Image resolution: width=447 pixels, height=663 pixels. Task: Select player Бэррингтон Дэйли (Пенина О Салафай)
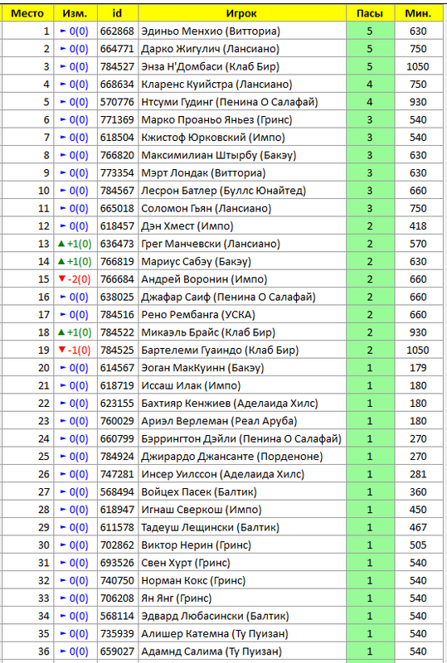pyautogui.click(x=241, y=439)
